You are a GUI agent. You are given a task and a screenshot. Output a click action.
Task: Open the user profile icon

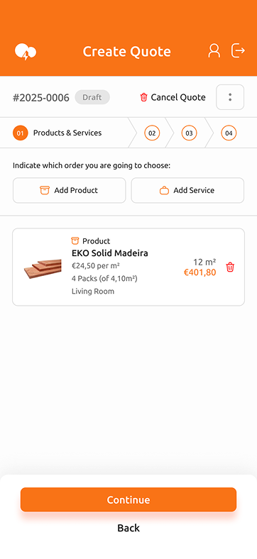(214, 50)
